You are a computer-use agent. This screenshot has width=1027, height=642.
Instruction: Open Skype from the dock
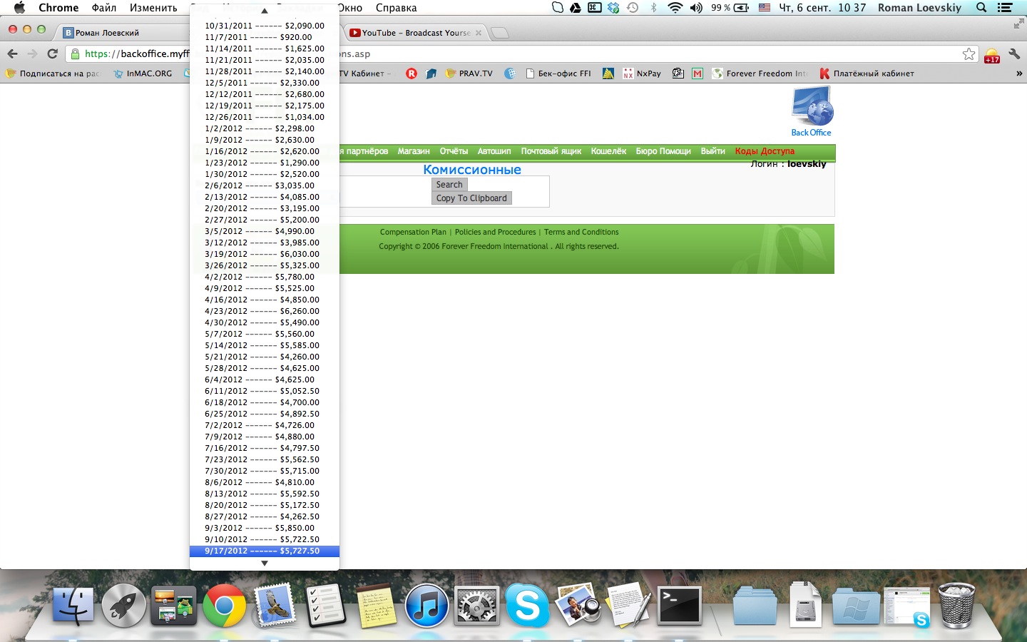(x=526, y=606)
